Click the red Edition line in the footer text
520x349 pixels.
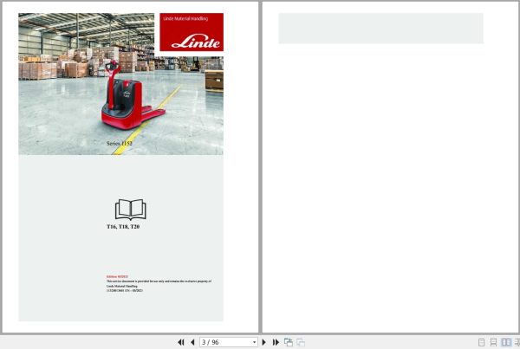tap(117, 276)
